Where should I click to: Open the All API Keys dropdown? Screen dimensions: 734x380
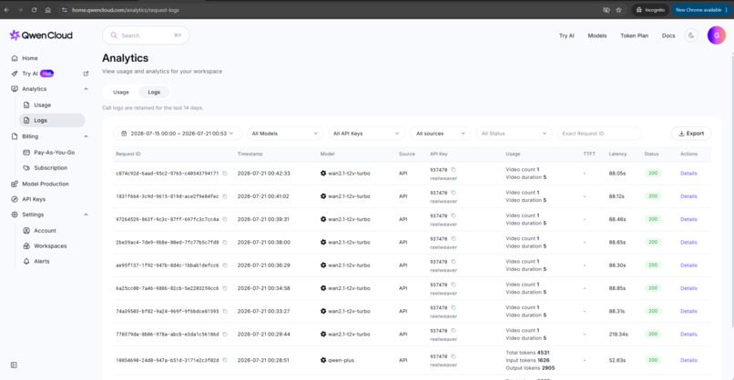(366, 134)
